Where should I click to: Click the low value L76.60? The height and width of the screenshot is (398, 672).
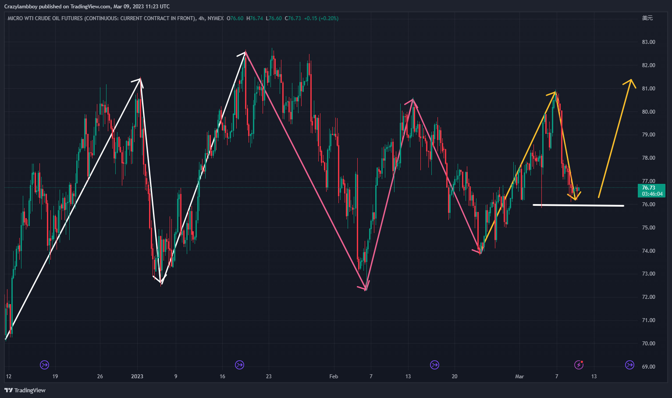pyautogui.click(x=274, y=18)
